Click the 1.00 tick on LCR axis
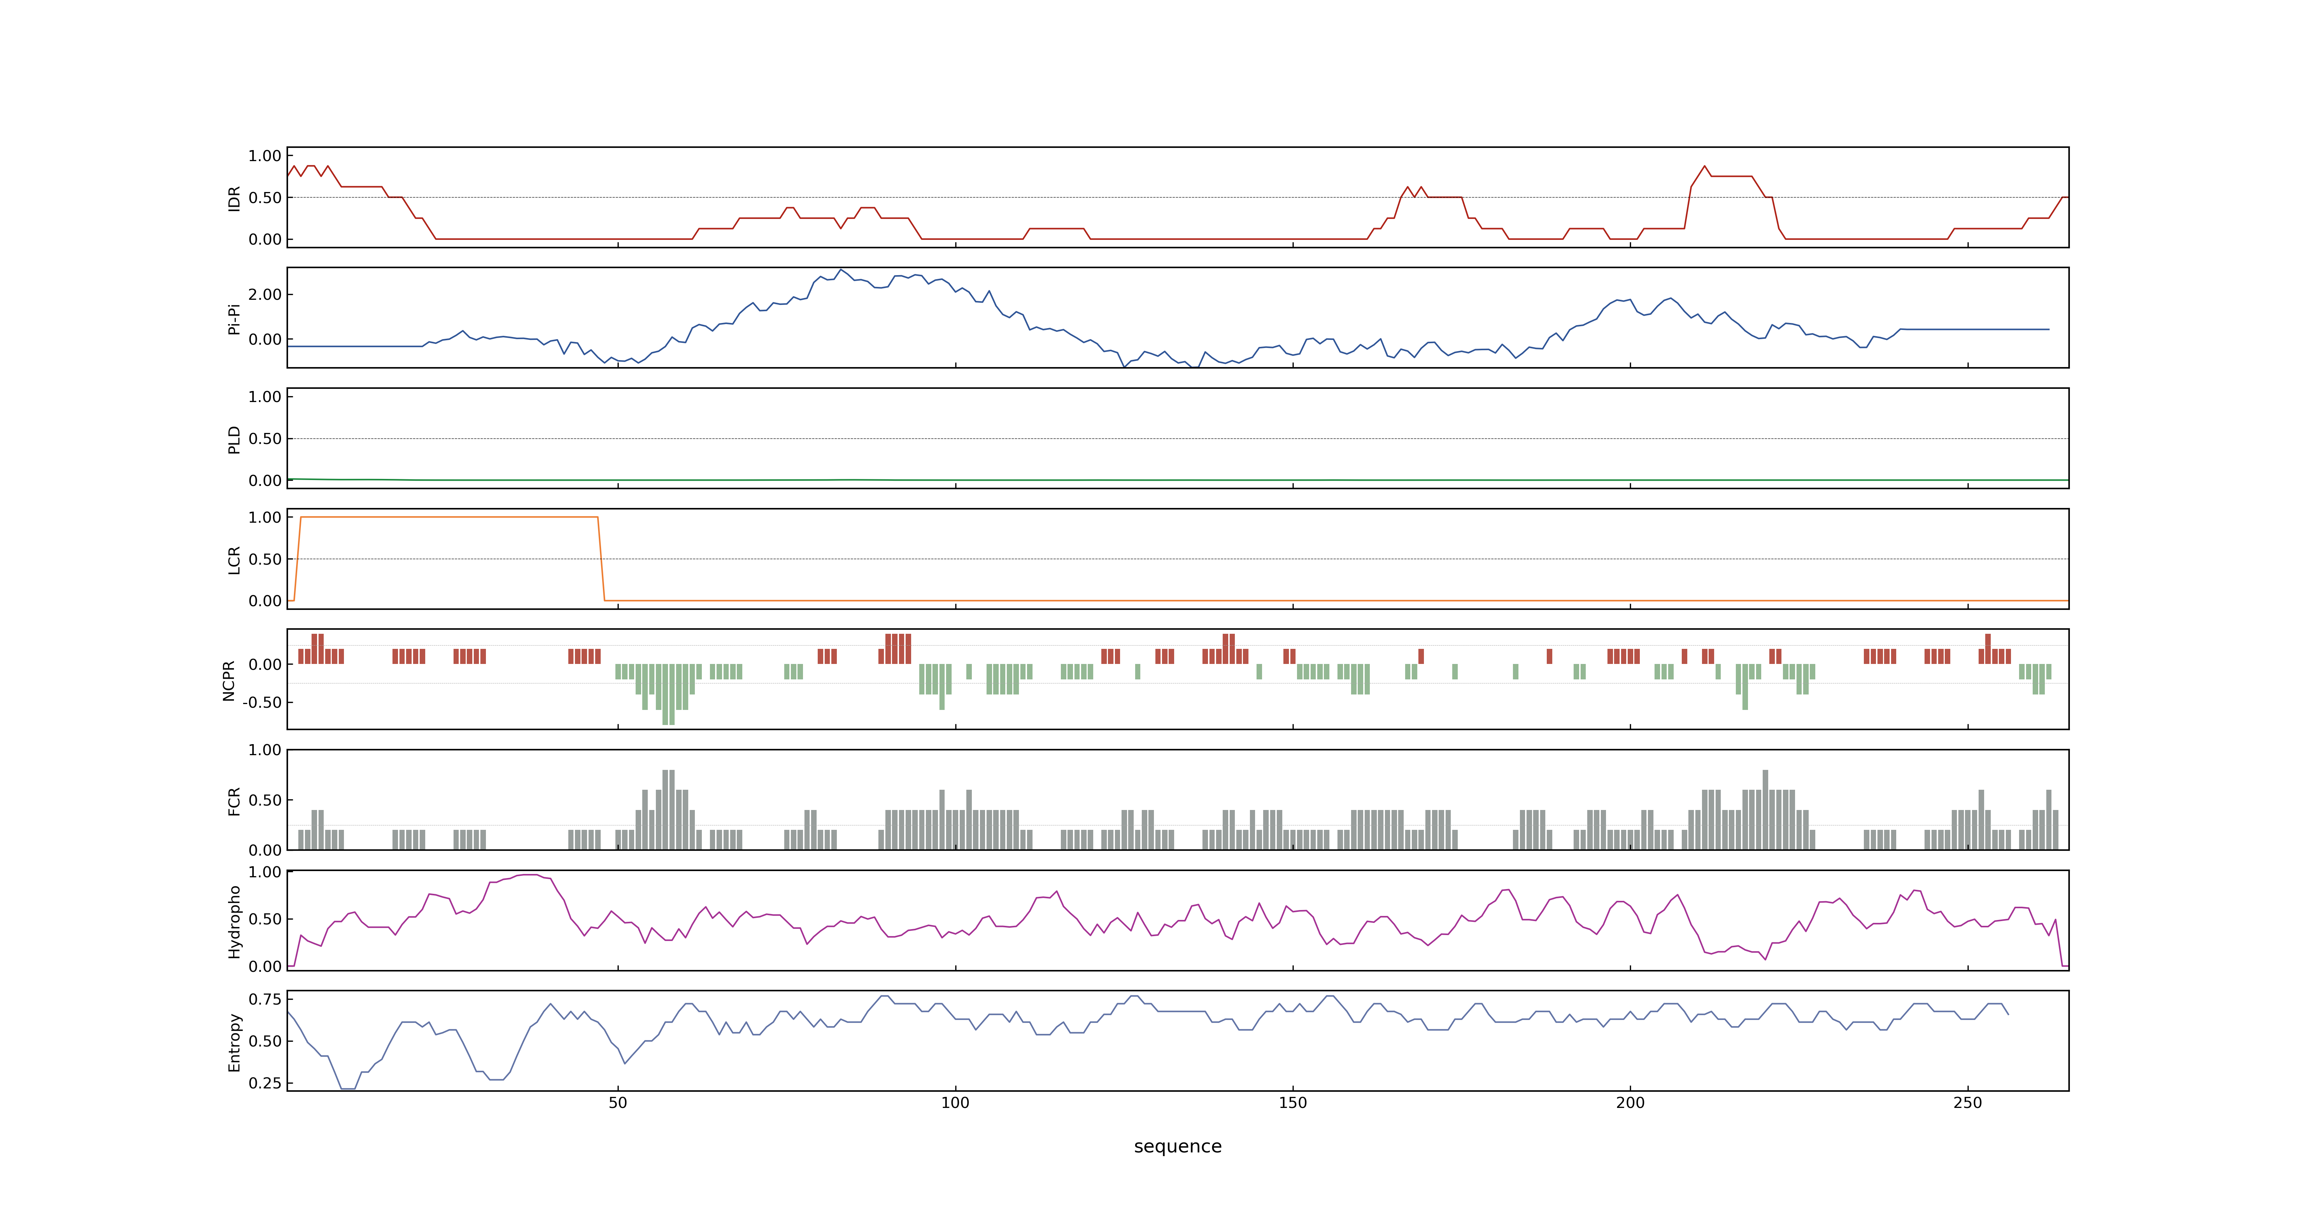2299x1226 pixels. pos(265,518)
